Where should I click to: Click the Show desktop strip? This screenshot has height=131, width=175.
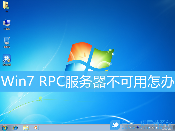click(174, 128)
